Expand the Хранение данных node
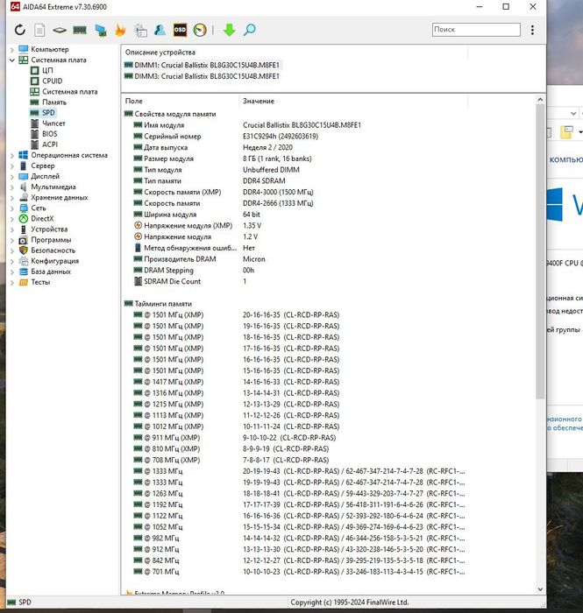Viewport: 583px width, 613px height. pyautogui.click(x=11, y=198)
